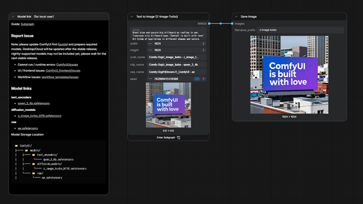Click the text_encoders subheading
The width and height of the screenshot is (363, 204).
21,97
